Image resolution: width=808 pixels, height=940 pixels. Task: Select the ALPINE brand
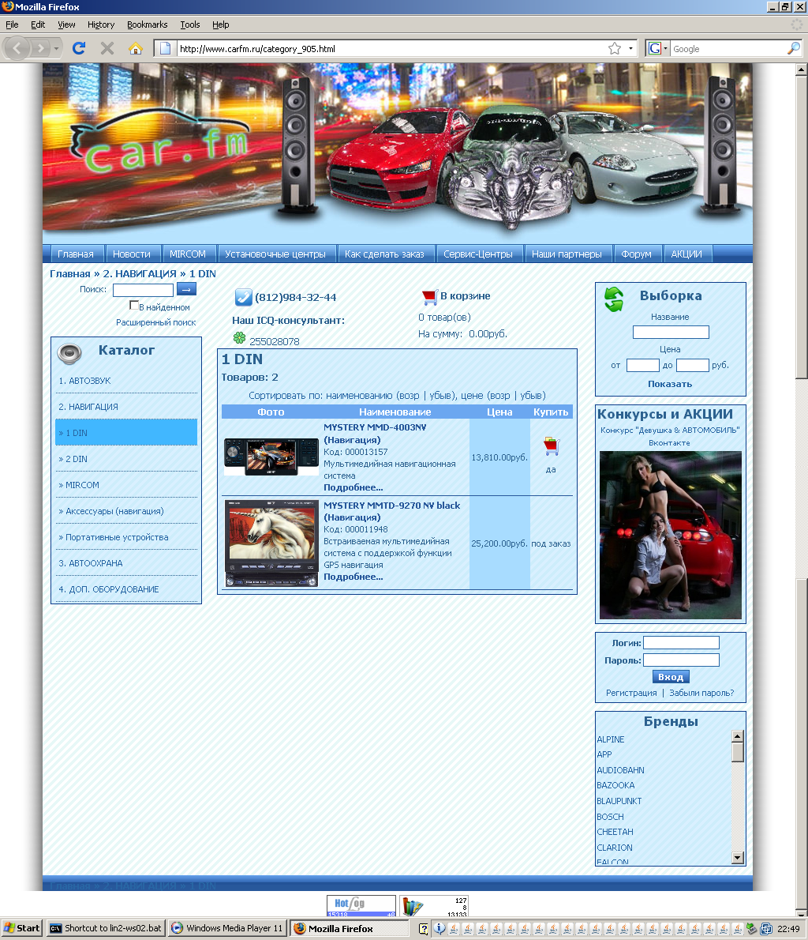coord(611,739)
